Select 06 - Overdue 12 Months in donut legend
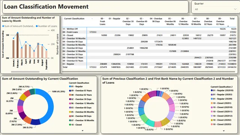Image resolution: width=240 pixels, height=135 pixels. pyautogui.click(x=82, y=103)
